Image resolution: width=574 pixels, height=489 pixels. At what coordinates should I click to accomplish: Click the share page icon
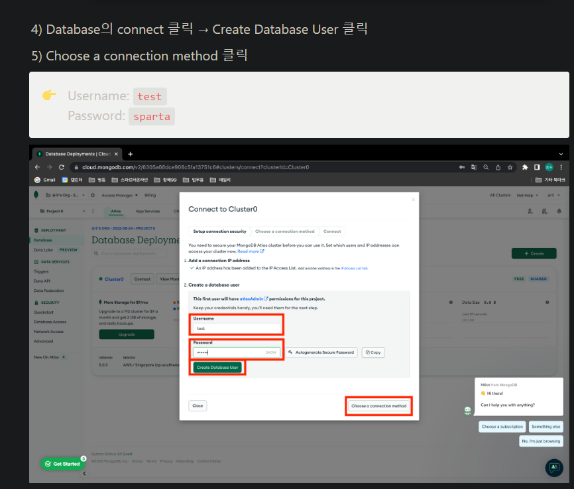pos(498,167)
